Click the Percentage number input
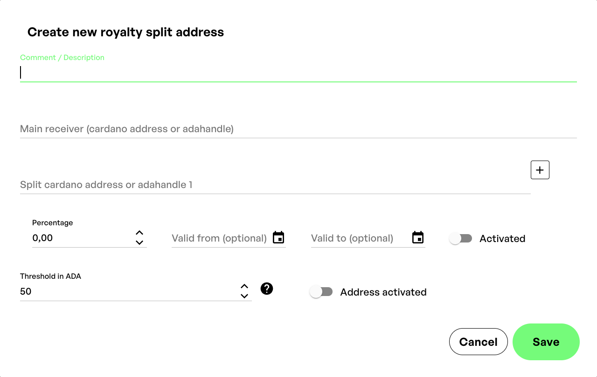The height and width of the screenshot is (377, 597). [x=82, y=238]
